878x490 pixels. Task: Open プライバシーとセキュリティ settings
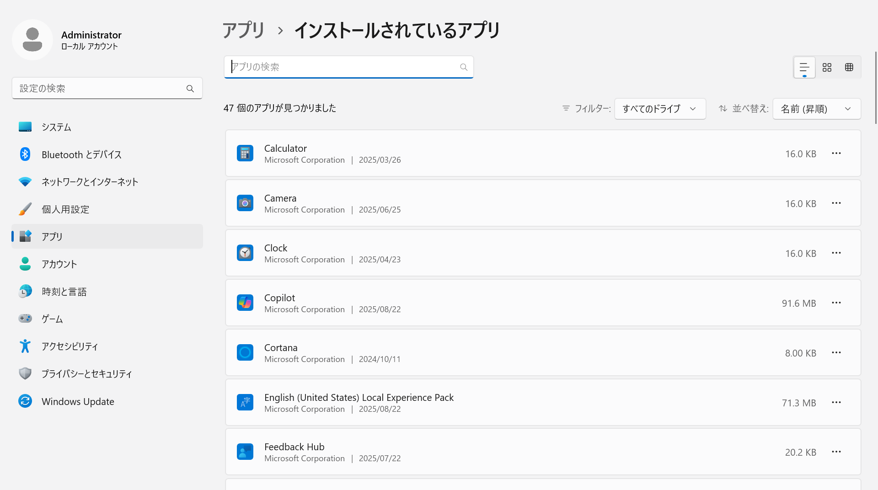[107, 374]
